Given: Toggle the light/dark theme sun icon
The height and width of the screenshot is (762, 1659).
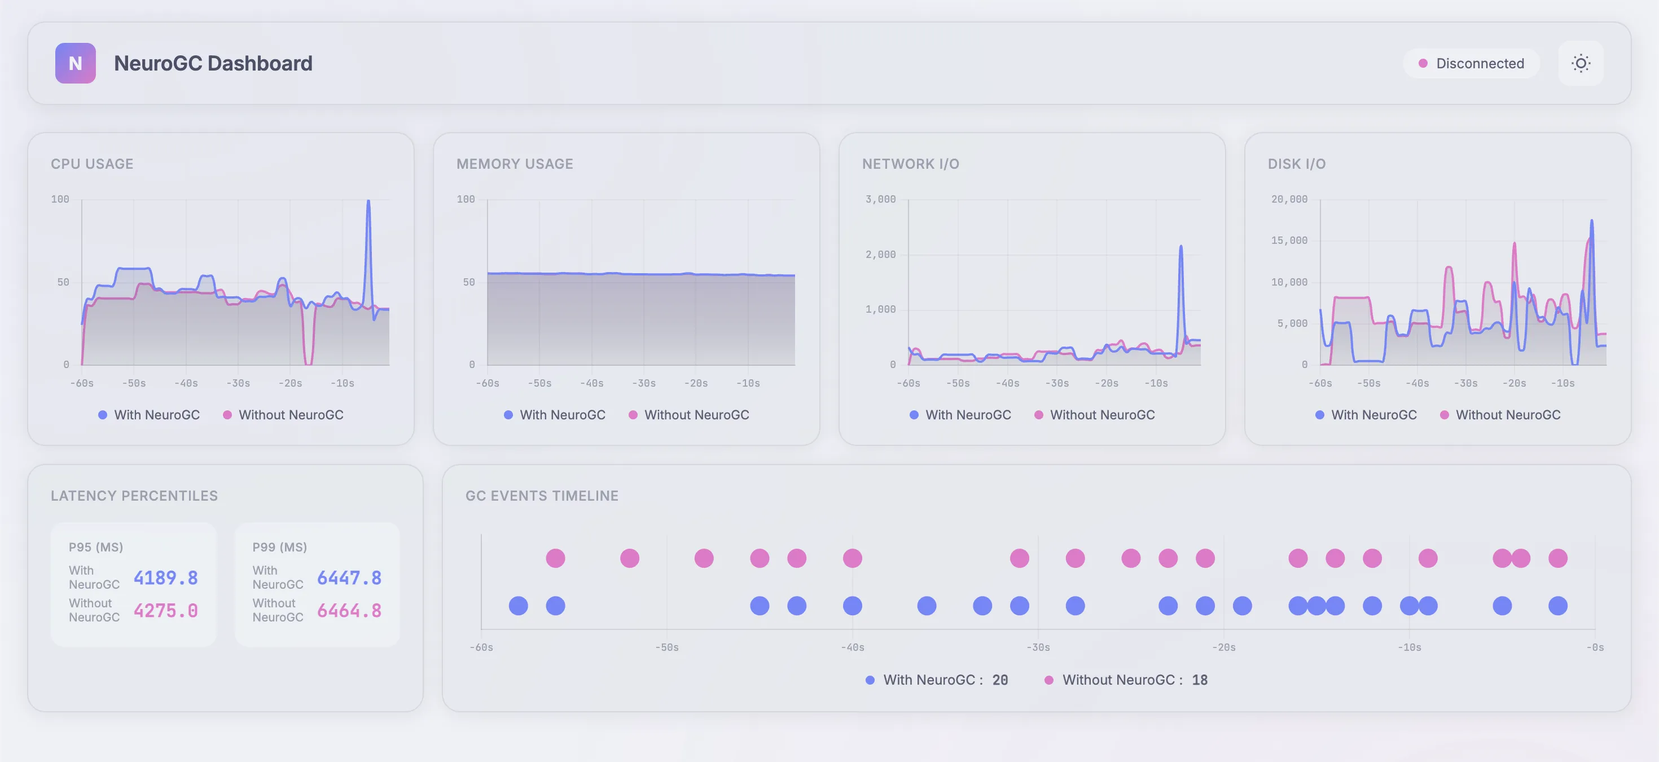Looking at the screenshot, I should [1581, 63].
